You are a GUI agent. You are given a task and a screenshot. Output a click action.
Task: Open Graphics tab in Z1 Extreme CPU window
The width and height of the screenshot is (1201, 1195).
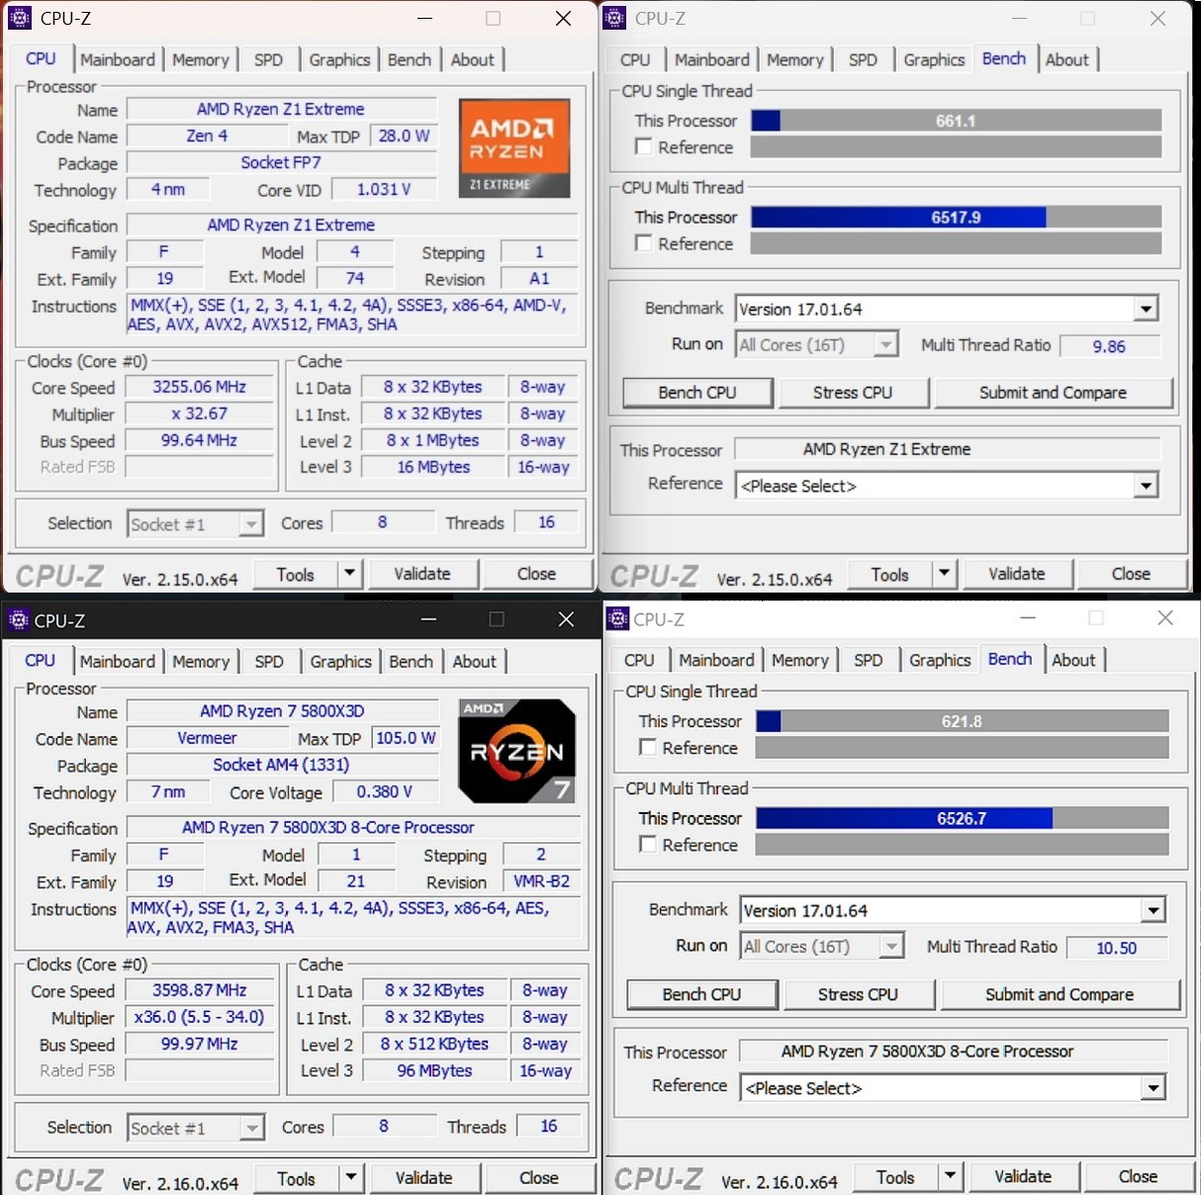(339, 59)
